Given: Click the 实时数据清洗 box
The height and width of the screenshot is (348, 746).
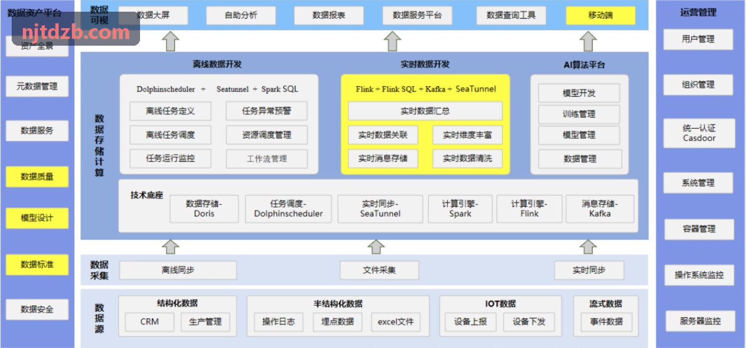Looking at the screenshot, I should [468, 158].
